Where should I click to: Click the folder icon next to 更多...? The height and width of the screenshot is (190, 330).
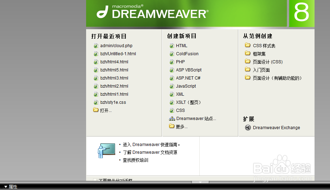click(172, 126)
